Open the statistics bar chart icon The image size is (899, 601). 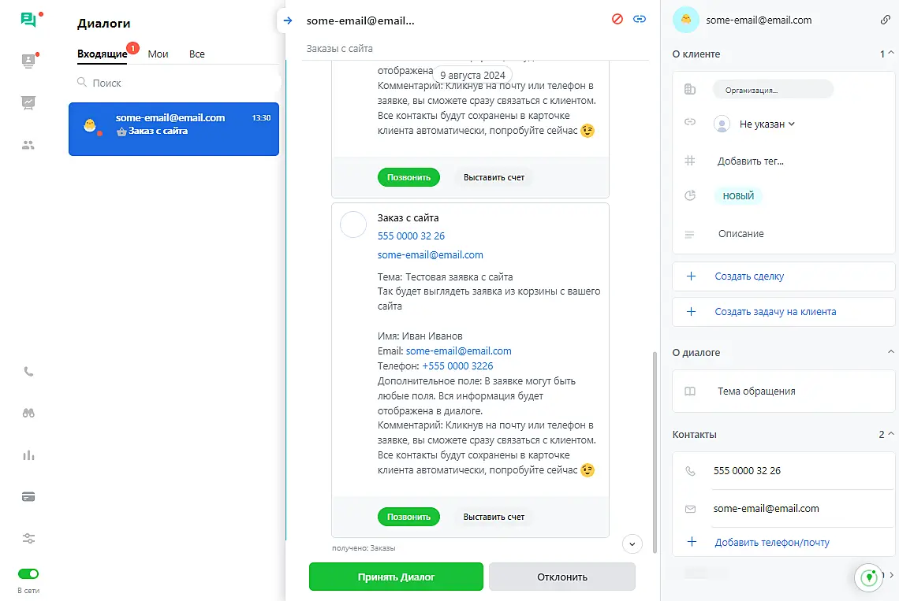pyautogui.click(x=28, y=455)
